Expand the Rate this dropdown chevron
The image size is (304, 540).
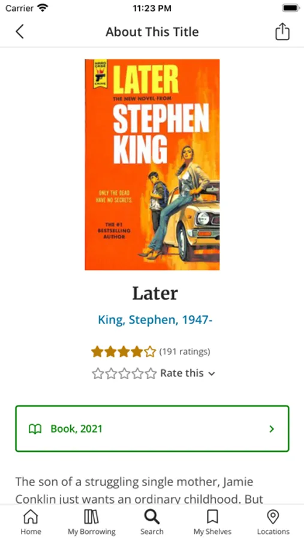click(212, 374)
